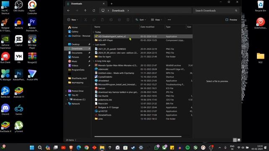The height and width of the screenshot is (151, 269).
Task: Open ProgramData folder in sidebar
Action: (x=78, y=70)
